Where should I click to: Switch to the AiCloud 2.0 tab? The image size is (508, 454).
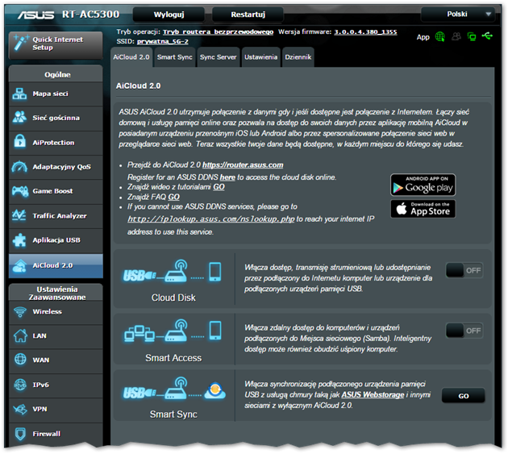pos(131,57)
